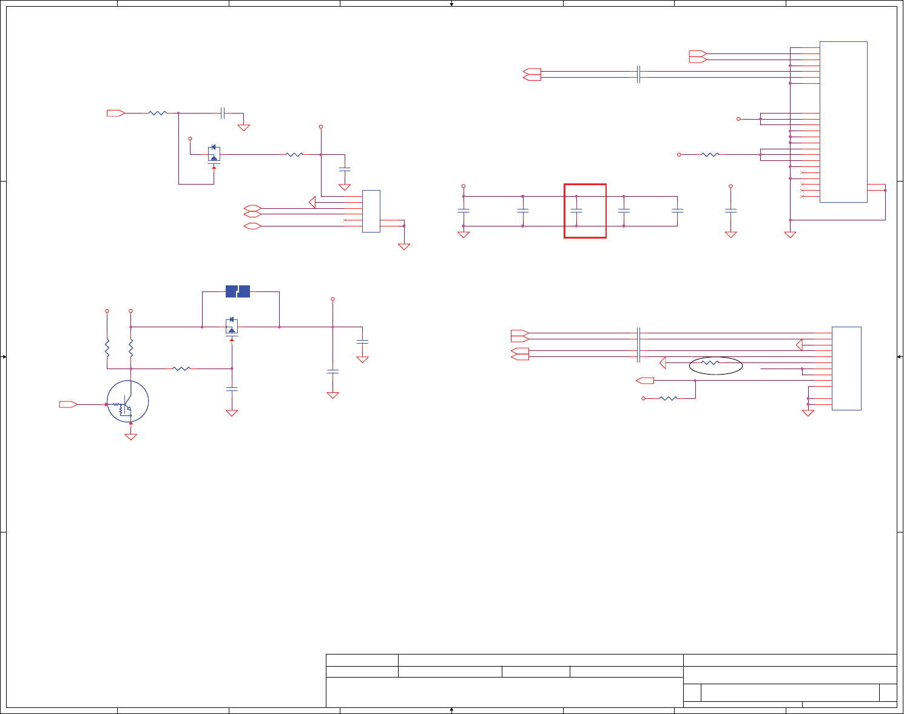
Task: Select the ground symbol under the circled transistor
Action: (130, 437)
